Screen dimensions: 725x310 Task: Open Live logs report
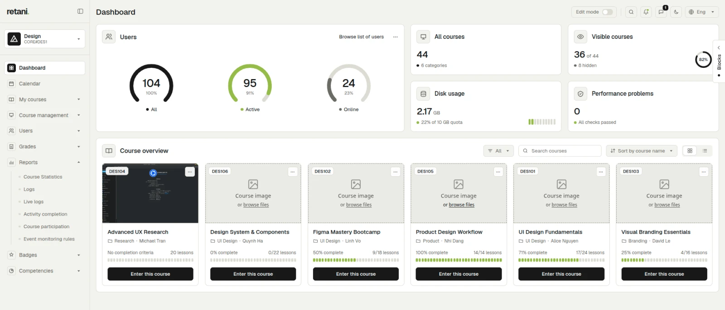(34, 202)
